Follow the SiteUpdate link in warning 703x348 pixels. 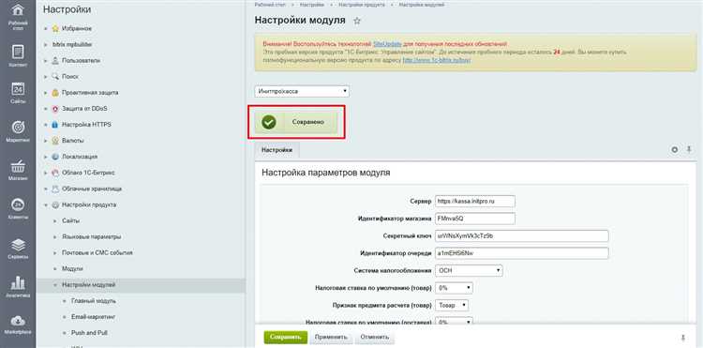[x=386, y=44]
